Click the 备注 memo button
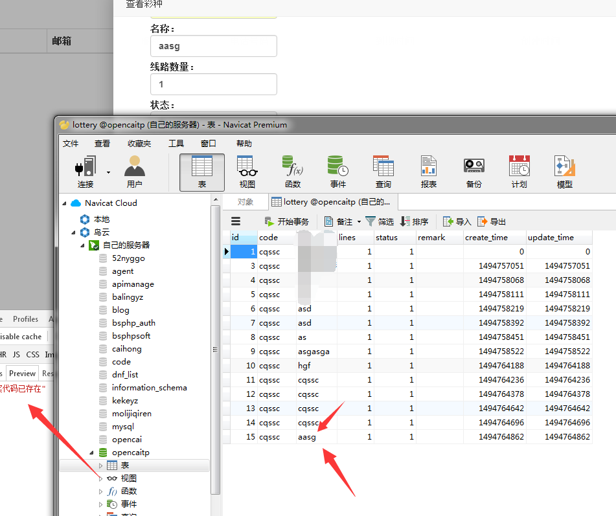 pos(338,221)
